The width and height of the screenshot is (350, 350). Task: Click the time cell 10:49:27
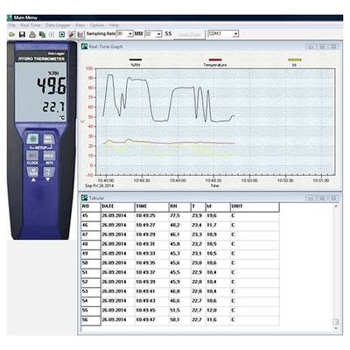tap(151, 226)
